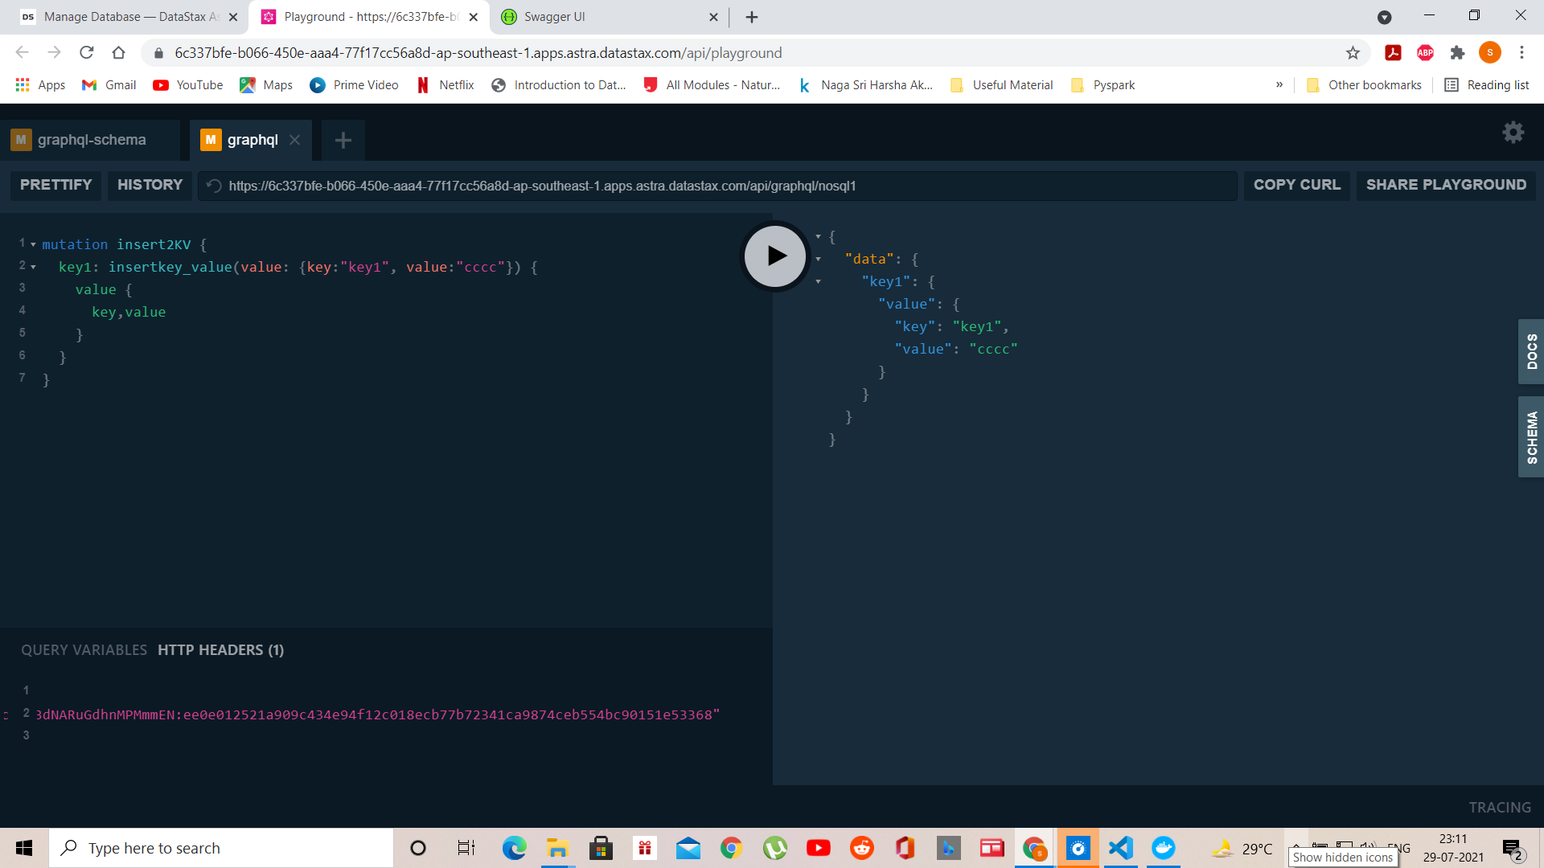
Task: Click the Adobe Acrobat extension icon
Action: tap(1393, 52)
